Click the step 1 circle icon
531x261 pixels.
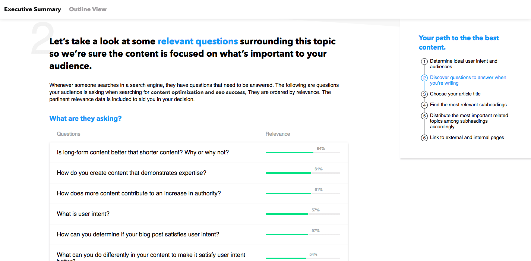pos(424,62)
